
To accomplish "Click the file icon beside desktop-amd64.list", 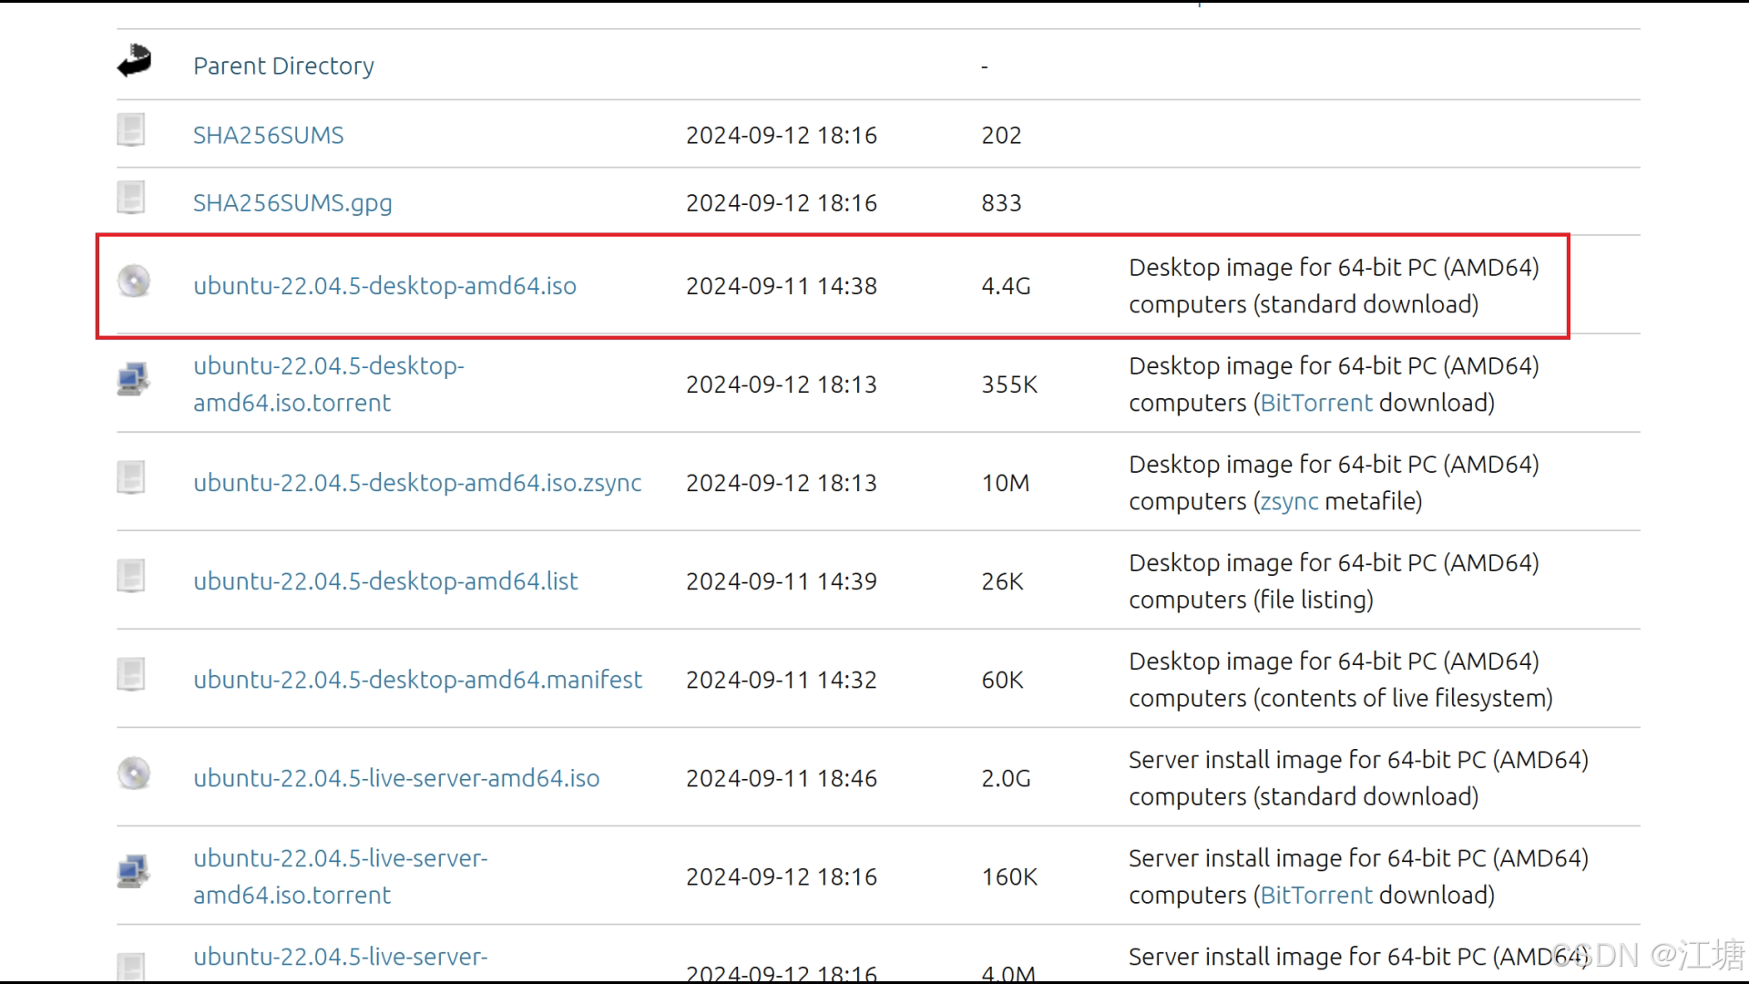I will [131, 576].
